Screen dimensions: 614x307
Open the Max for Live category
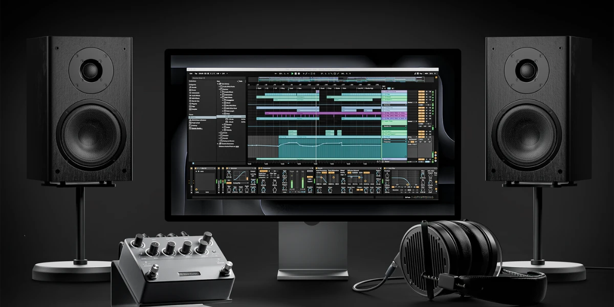[194, 101]
